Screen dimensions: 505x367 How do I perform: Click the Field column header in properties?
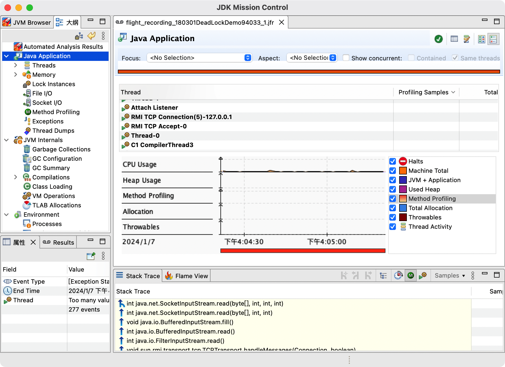click(34, 269)
